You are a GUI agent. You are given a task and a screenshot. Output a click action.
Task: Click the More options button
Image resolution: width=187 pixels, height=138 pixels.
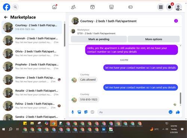click(154, 39)
